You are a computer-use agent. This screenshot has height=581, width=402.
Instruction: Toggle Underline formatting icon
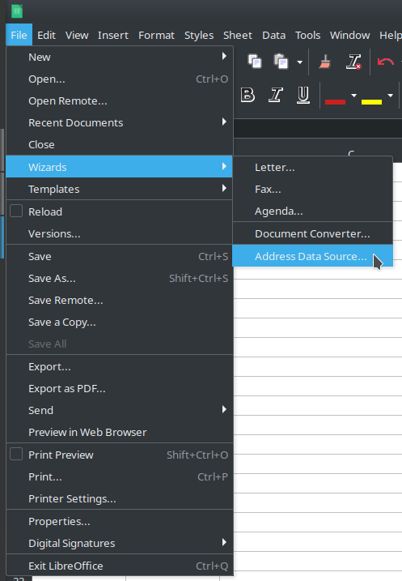tap(303, 95)
